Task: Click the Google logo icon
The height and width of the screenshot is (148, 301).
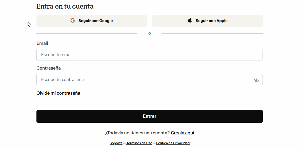Action: [73, 20]
